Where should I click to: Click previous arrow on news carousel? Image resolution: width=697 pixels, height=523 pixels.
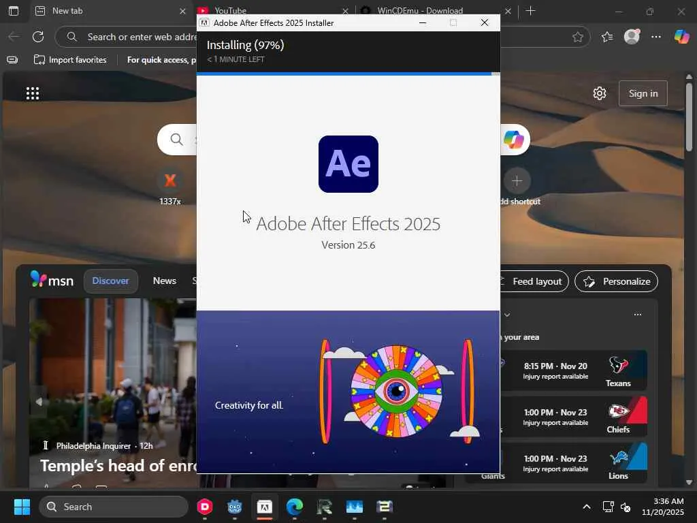pos(39,402)
